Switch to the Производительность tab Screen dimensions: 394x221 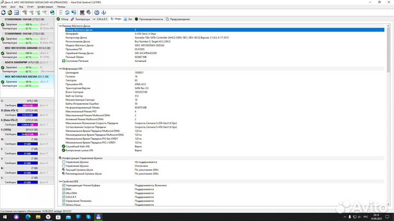click(x=149, y=19)
